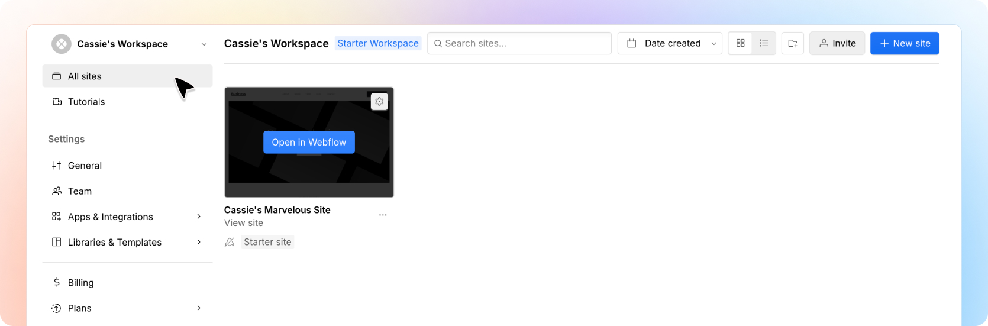Click the Cassie's Marvelous Site title
Screen dimensions: 988x326
coord(277,210)
